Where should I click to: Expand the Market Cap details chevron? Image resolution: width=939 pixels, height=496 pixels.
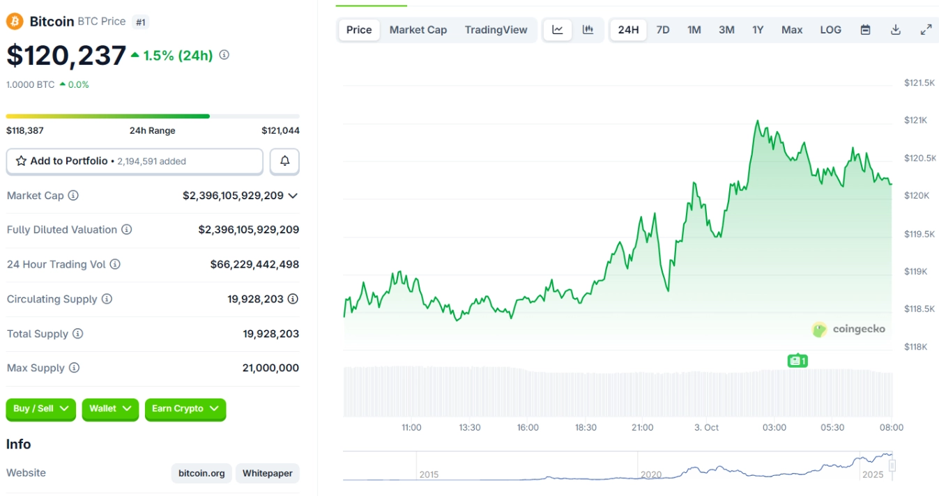pos(293,196)
